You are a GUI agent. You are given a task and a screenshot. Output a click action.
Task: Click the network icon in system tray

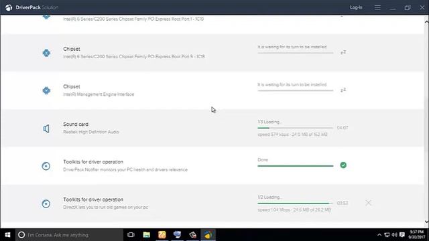(x=387, y=235)
